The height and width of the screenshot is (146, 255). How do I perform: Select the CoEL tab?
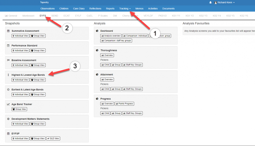(90, 16)
